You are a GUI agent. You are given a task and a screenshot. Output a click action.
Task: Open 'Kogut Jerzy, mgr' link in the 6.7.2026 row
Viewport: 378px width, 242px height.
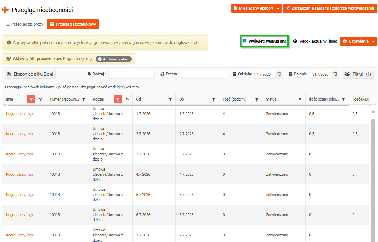point(19,215)
